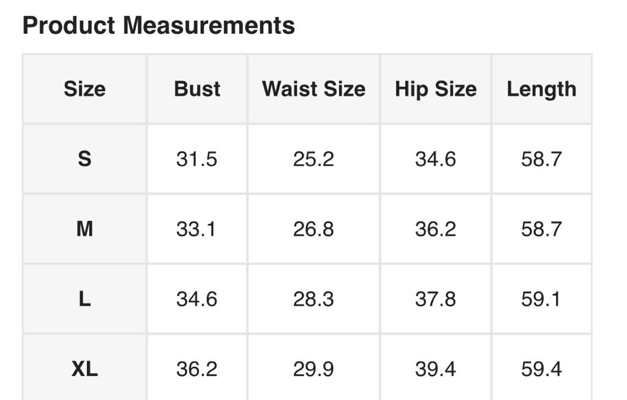Image resolution: width=627 pixels, height=400 pixels.
Task: Select length value 59.4 in XL row
Action: point(541,369)
